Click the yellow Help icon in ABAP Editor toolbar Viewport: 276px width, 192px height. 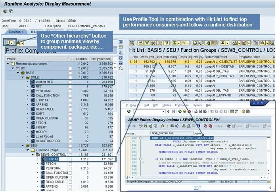[x=243, y=111]
